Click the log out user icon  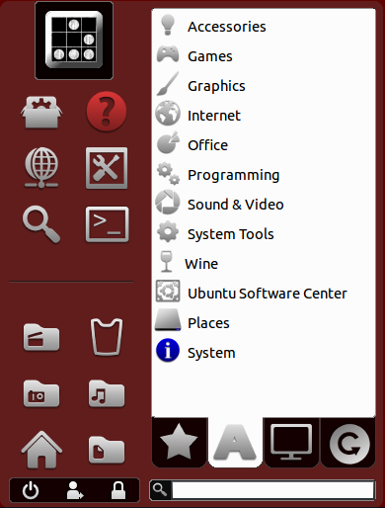pos(75,490)
